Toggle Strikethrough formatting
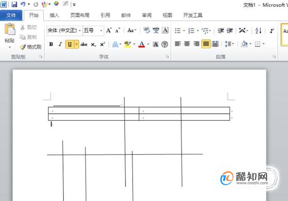 84,44
